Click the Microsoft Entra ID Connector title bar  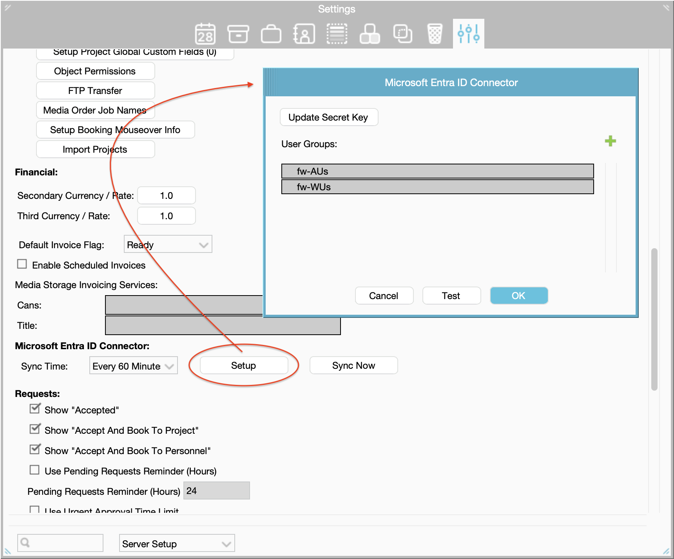451,83
